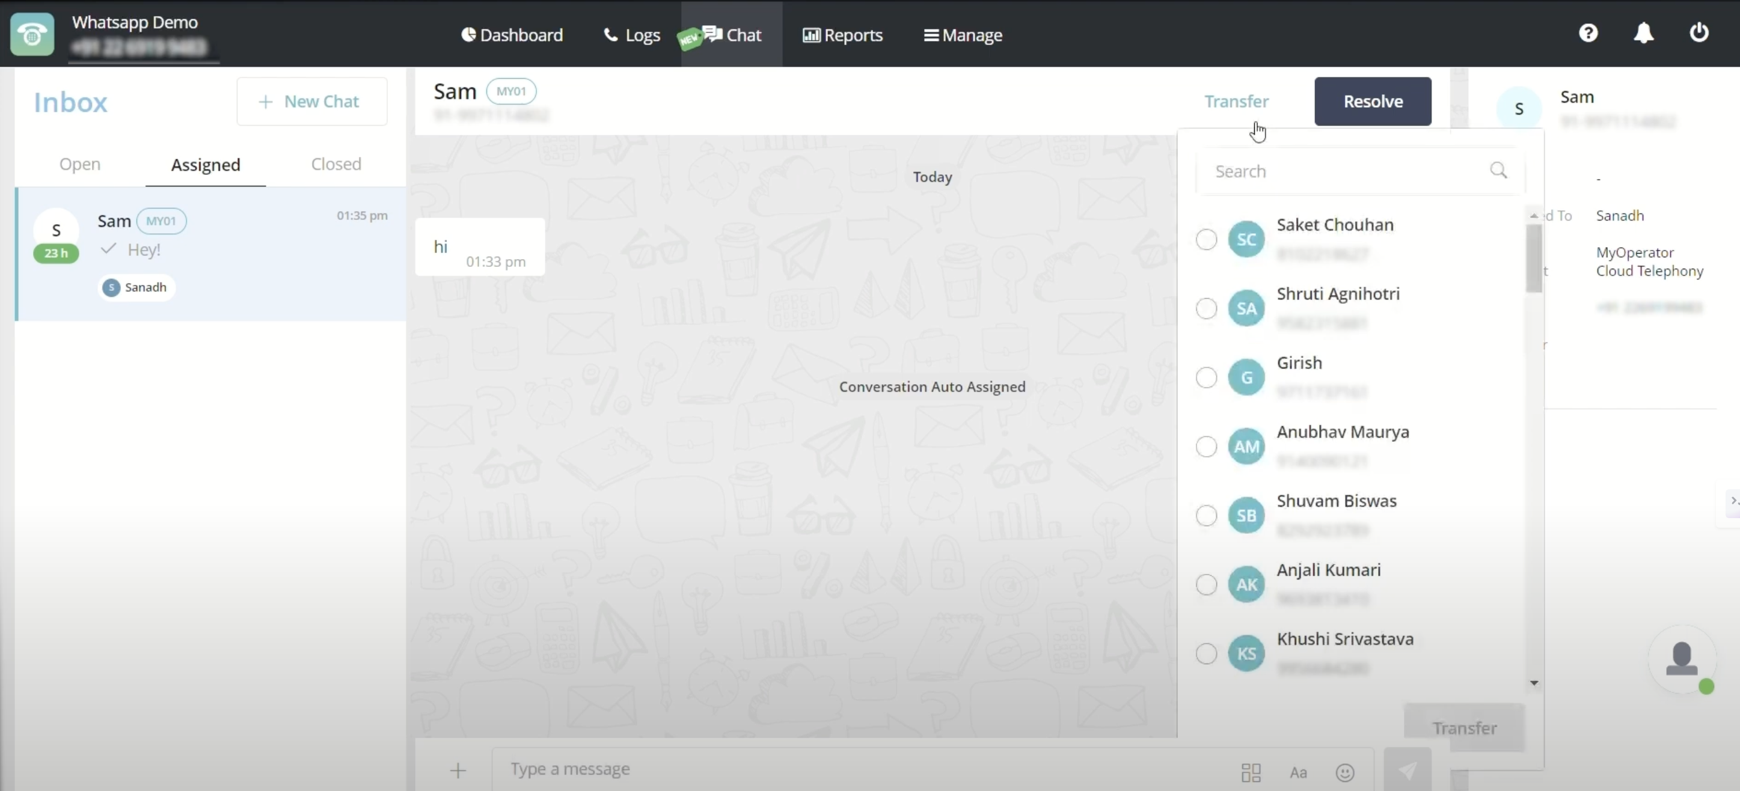Click the agent list scrollbar down arrow
This screenshot has width=1740, height=791.
tap(1534, 683)
